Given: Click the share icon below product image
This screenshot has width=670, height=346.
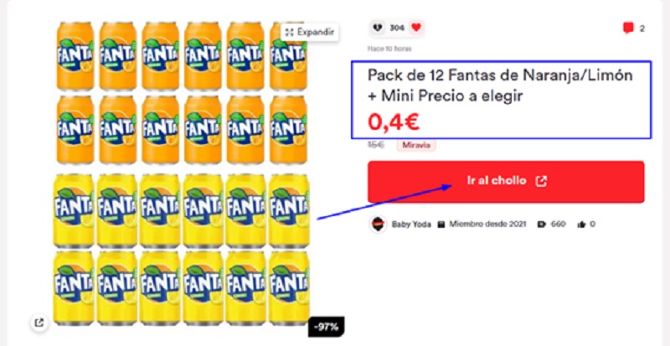Looking at the screenshot, I should [39, 323].
